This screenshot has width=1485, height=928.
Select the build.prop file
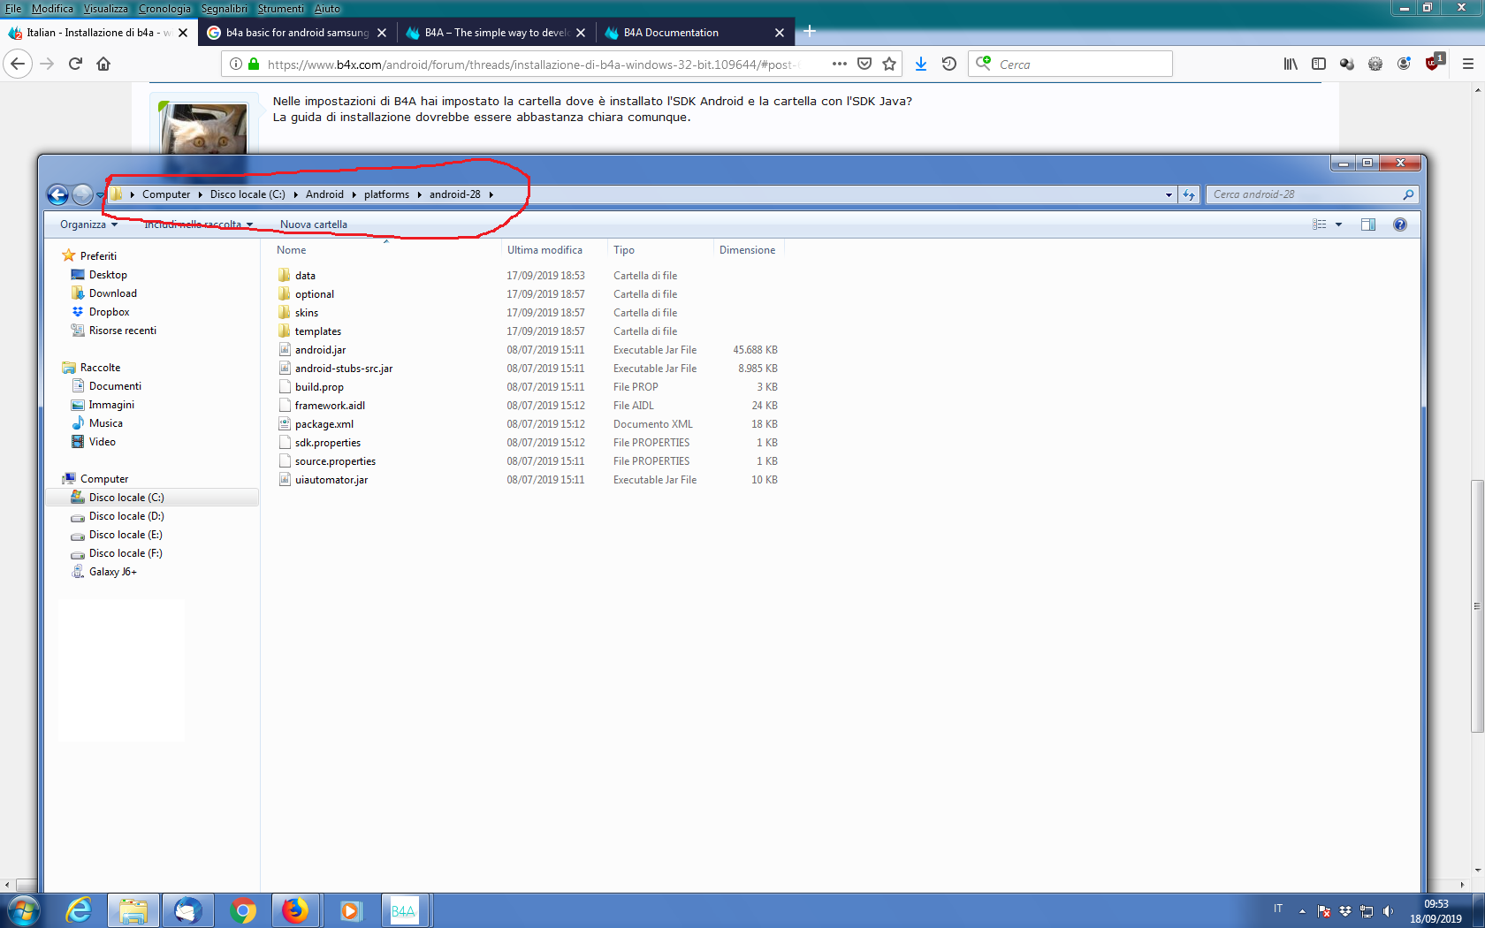click(319, 387)
